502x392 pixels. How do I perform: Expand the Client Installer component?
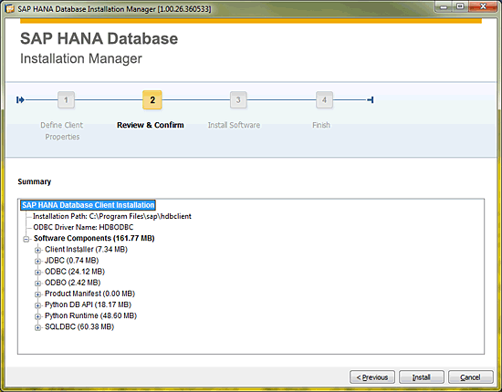click(x=37, y=250)
